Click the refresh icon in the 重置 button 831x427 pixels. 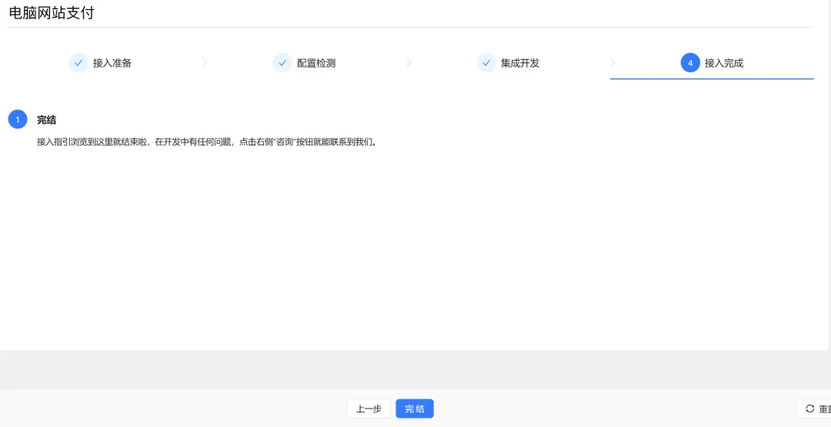click(809, 409)
